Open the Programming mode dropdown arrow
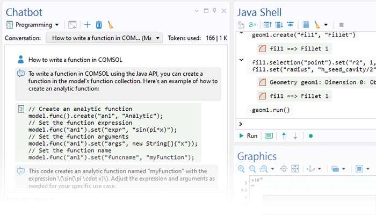Viewport: 376px width, 215px height. [57, 25]
